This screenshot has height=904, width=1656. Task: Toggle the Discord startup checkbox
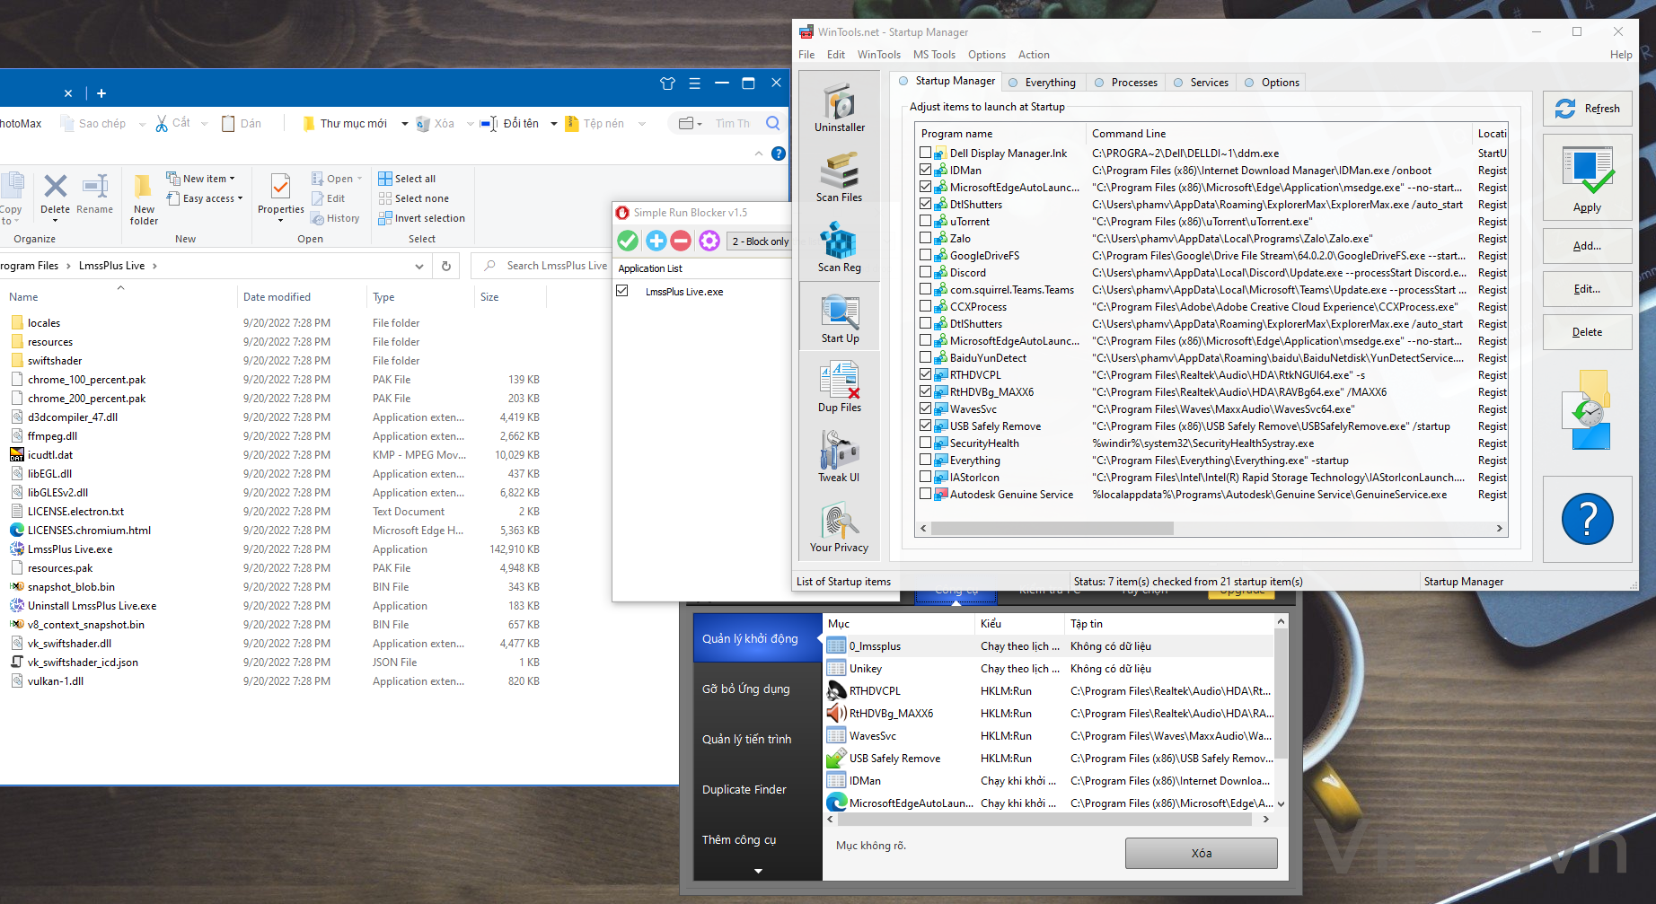point(925,272)
